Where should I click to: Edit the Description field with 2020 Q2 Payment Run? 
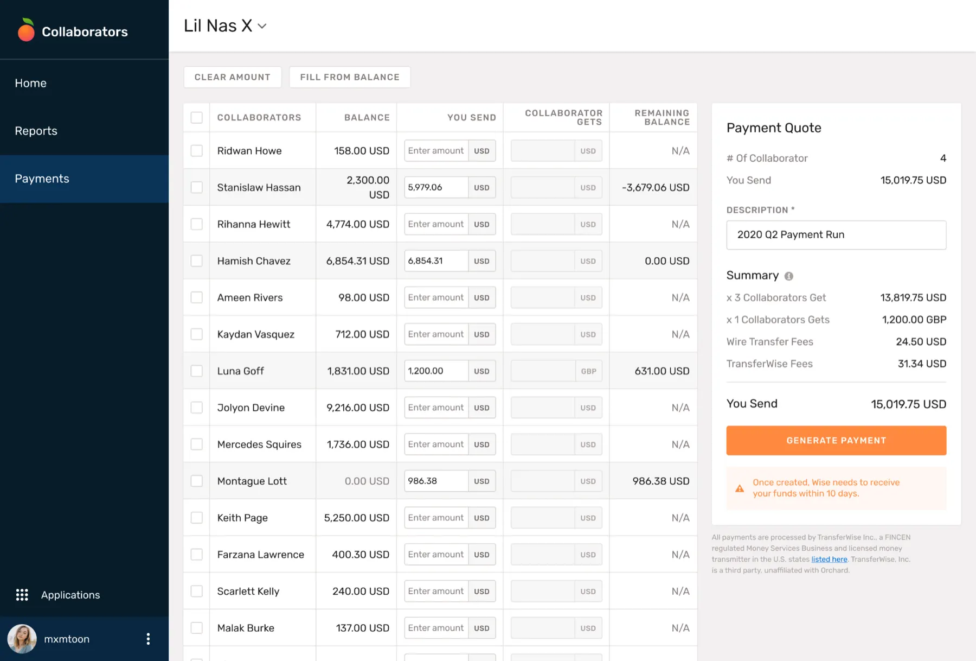(836, 234)
